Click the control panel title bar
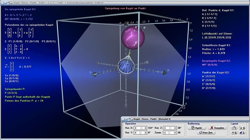This screenshot has width=250, height=140. (x=185, y=119)
